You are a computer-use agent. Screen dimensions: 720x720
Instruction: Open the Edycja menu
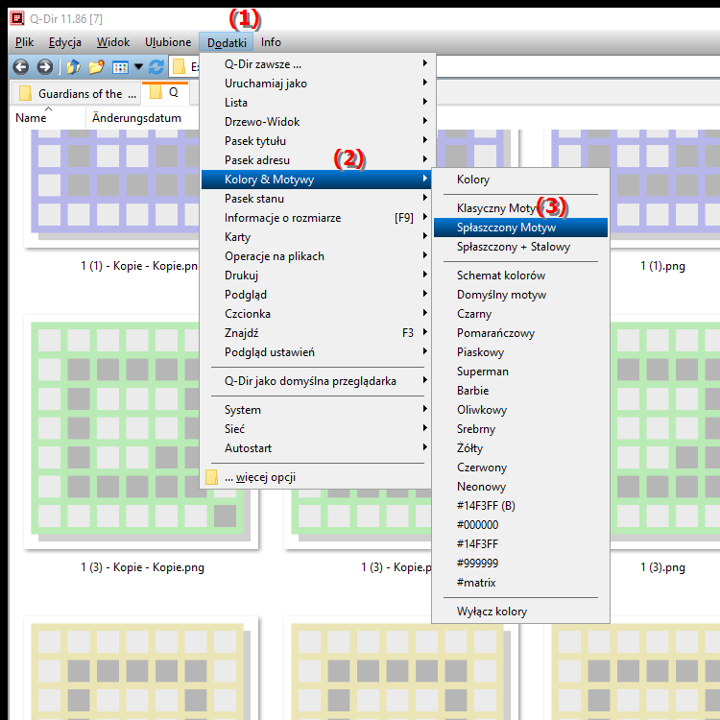(65, 42)
